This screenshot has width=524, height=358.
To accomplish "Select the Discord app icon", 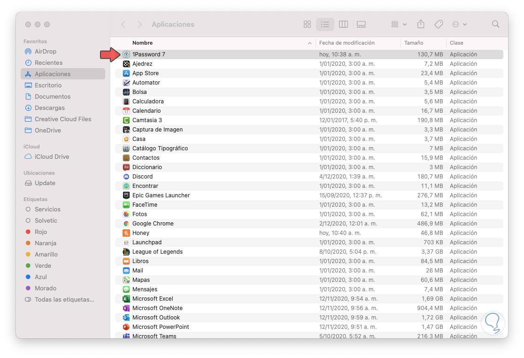I will tap(126, 177).
